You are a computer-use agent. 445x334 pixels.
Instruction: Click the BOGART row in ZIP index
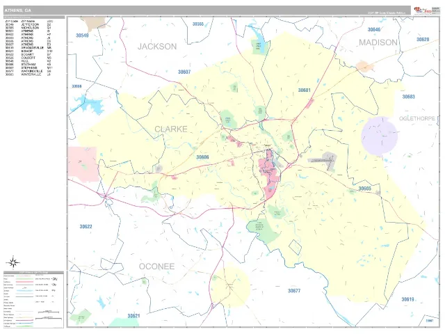point(29,54)
